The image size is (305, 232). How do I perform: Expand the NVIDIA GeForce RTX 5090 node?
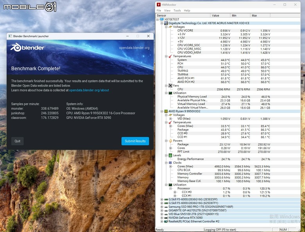pos(162,218)
